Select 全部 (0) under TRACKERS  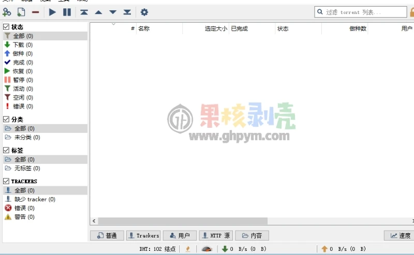pos(45,190)
